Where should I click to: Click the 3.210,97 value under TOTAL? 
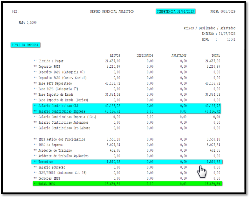213,67
